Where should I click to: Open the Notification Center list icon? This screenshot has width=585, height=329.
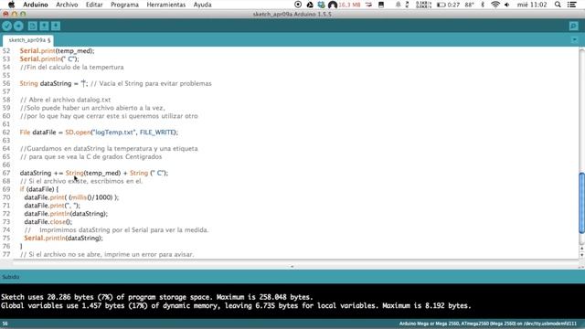(x=571, y=5)
